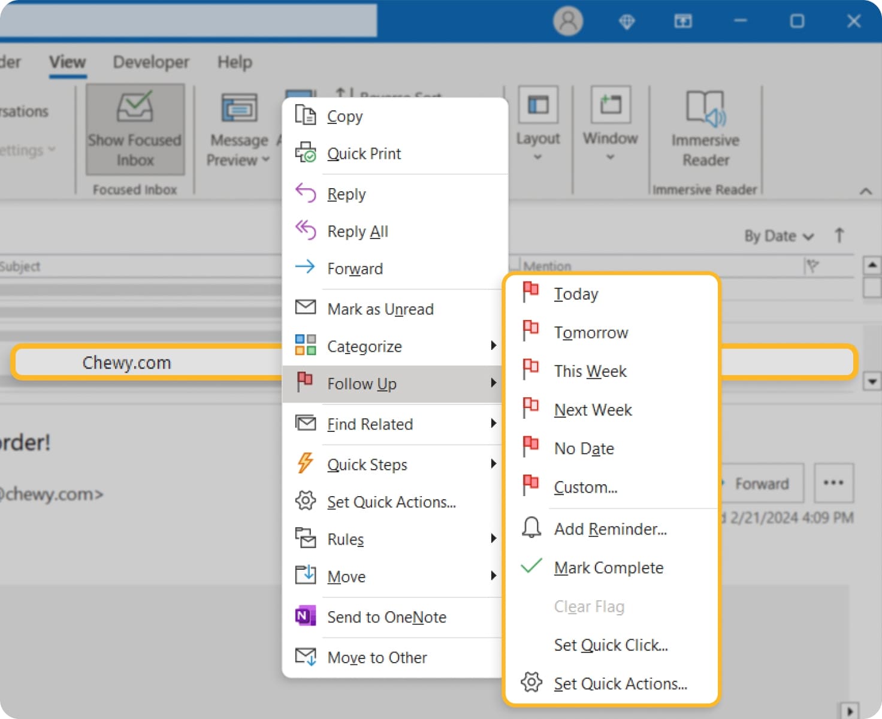Screen dimensions: 882x719
Task: Open the Immersive Reader tool
Action: pyautogui.click(x=705, y=126)
